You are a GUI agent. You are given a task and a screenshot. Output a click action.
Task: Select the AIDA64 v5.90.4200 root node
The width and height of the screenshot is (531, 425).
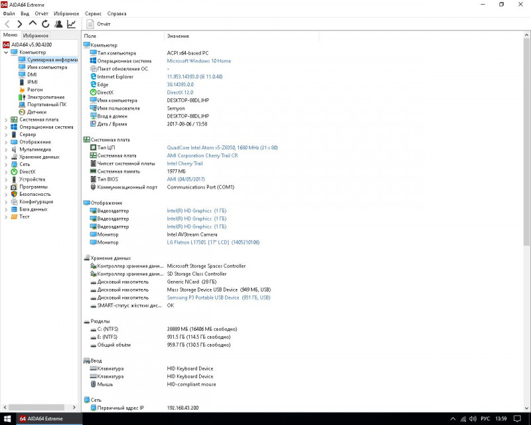point(31,44)
